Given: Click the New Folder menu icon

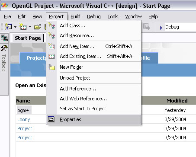Looking at the screenshot, I should (51, 67).
